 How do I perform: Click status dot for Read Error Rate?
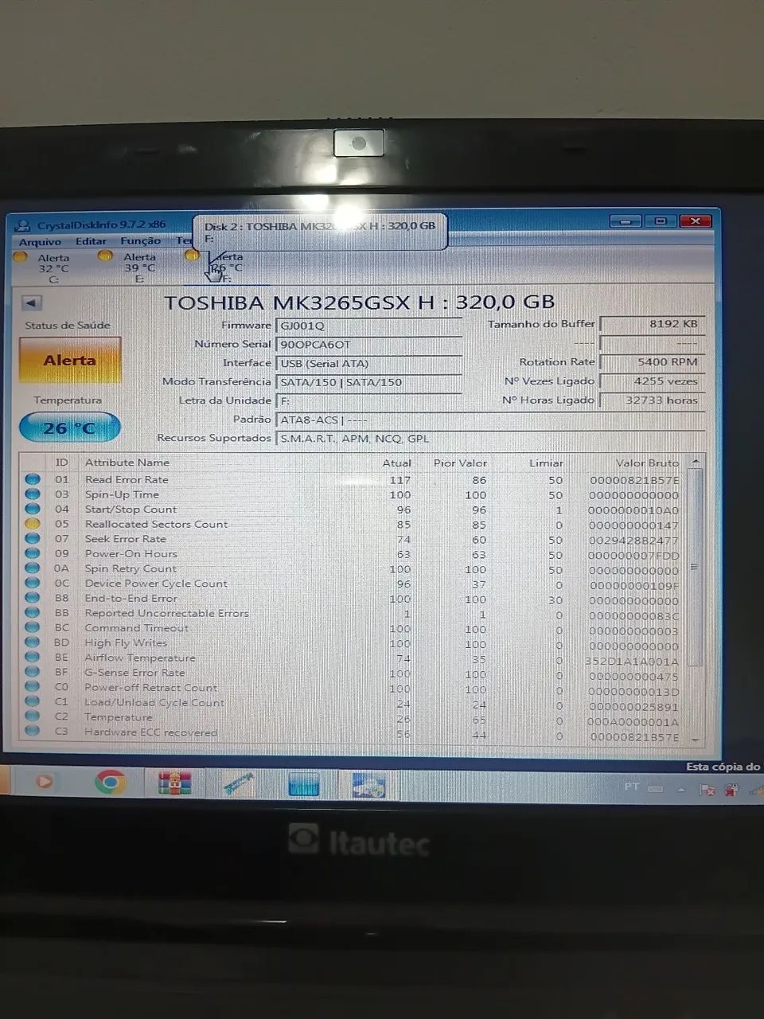[32, 479]
